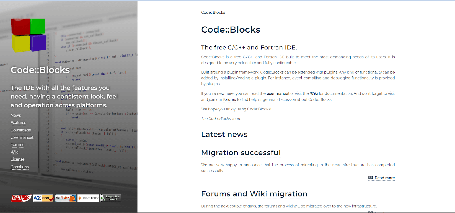
Task: Click the Get Firefox badge
Action: 66,198
